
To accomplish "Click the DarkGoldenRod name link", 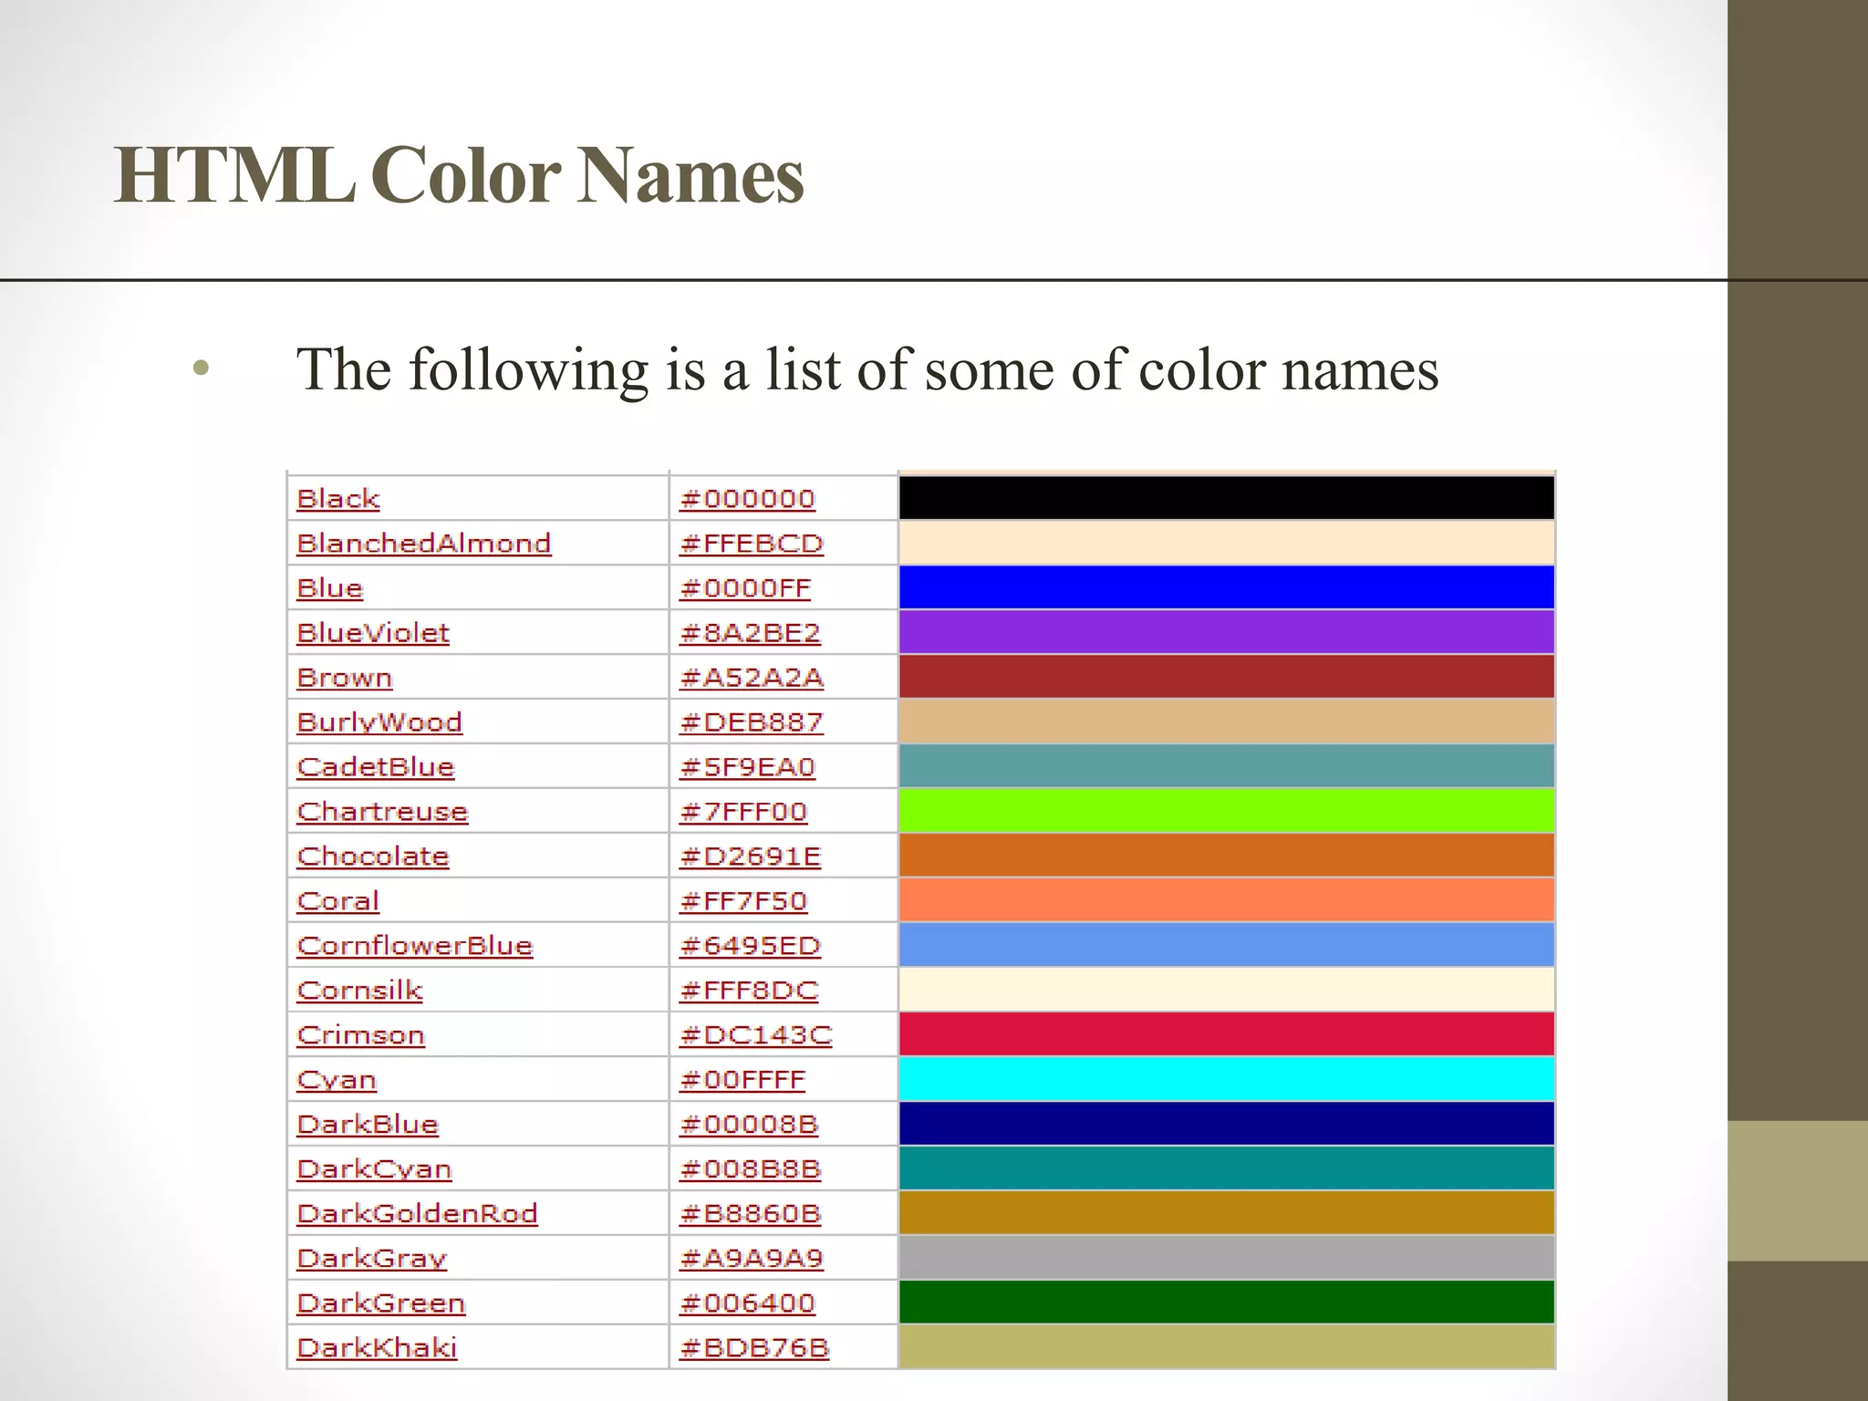I will [x=418, y=1214].
